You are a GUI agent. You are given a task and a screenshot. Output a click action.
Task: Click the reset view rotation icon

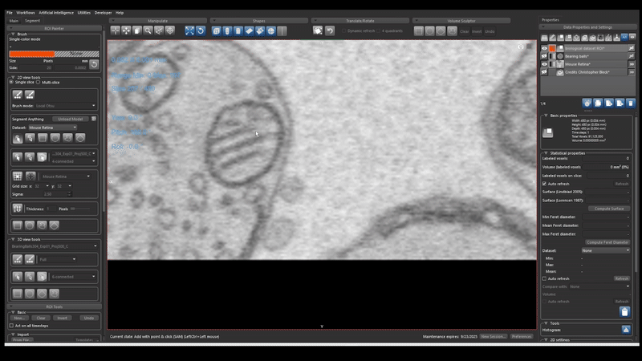tap(200, 30)
